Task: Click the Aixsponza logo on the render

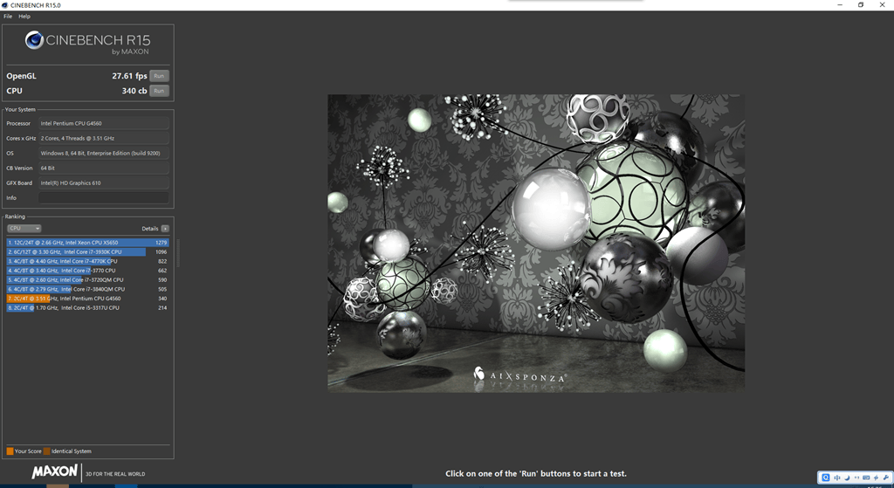Action: (519, 375)
